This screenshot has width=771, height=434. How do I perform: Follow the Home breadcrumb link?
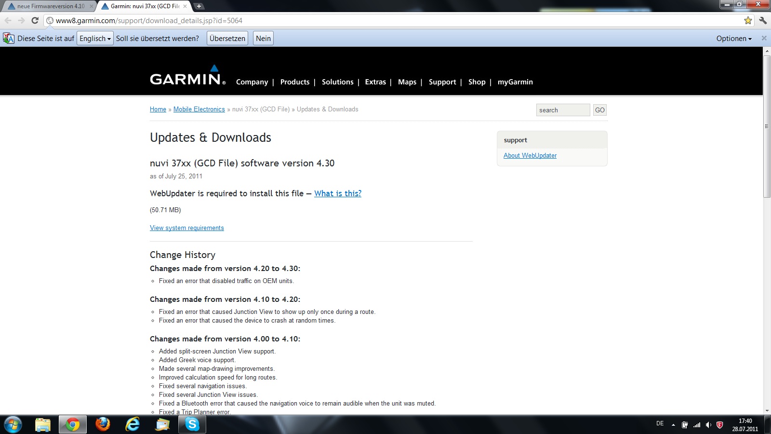click(x=158, y=109)
